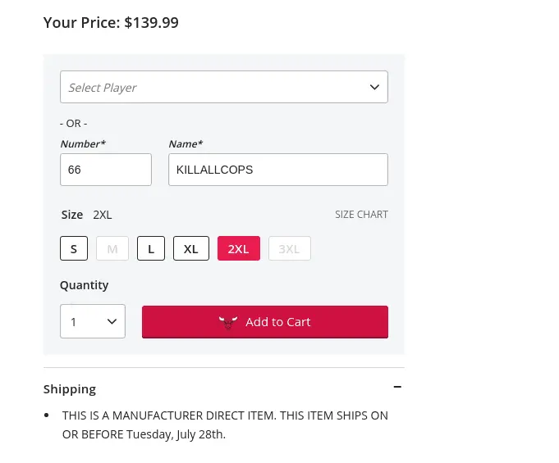The width and height of the screenshot is (559, 463).
Task: Open the SIZE CHART link
Action: 361,215
